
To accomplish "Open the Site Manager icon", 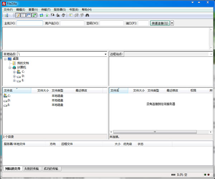I will [x=6, y=15].
